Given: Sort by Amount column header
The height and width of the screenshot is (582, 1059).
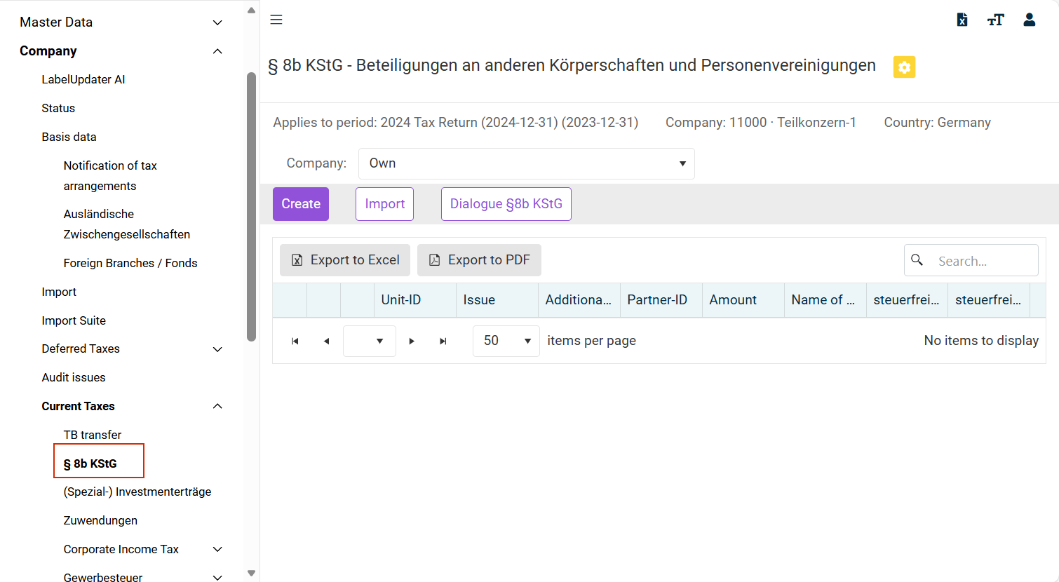Looking at the screenshot, I should coord(743,300).
